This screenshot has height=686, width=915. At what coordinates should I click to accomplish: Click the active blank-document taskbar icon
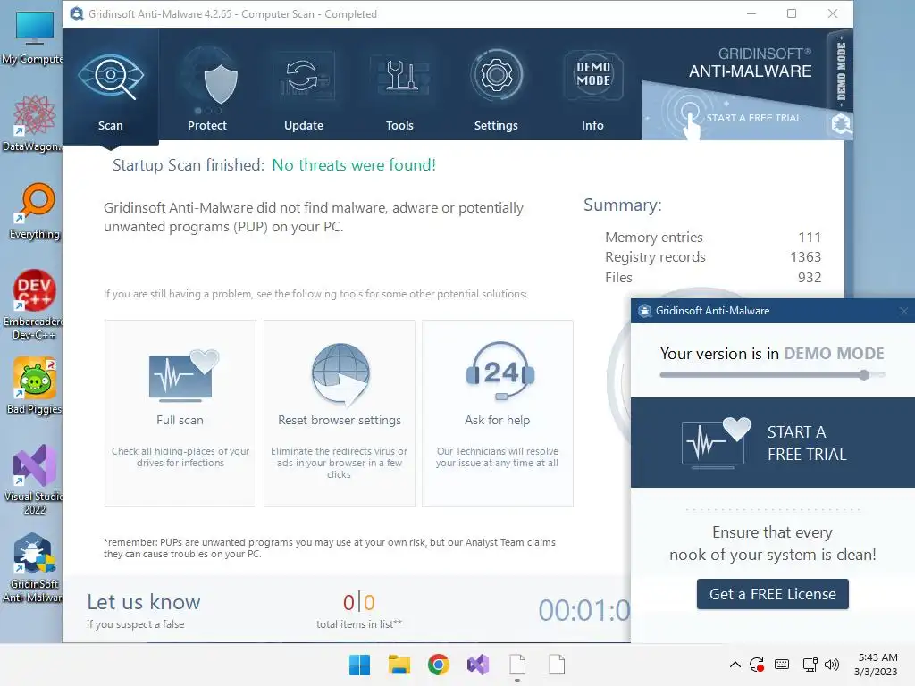[517, 665]
